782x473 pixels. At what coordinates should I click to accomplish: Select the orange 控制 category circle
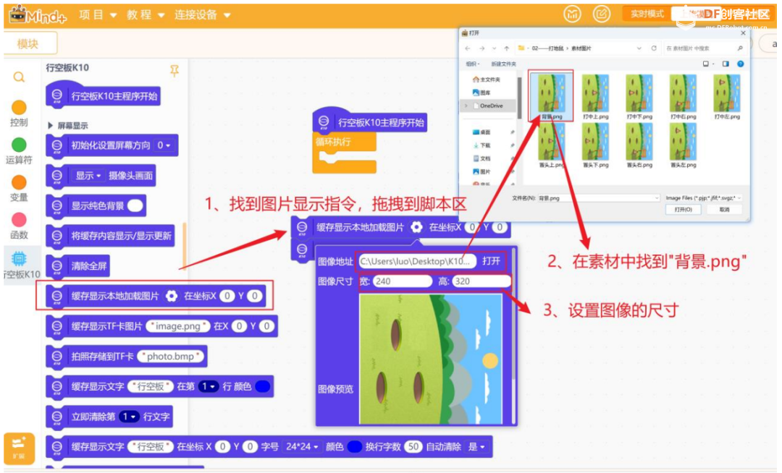pos(19,108)
